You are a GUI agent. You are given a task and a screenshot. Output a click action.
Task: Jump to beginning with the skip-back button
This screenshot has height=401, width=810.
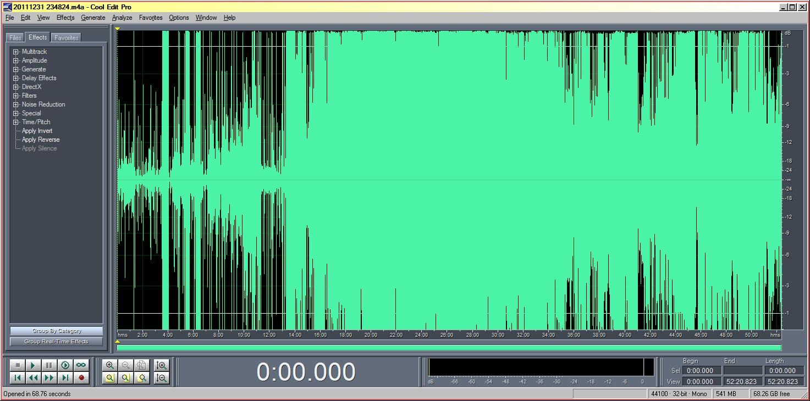pos(18,378)
